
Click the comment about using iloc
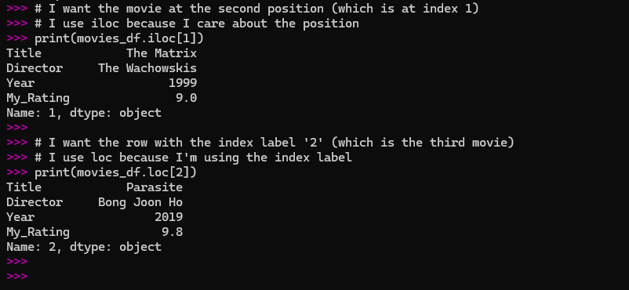pyautogui.click(x=197, y=24)
